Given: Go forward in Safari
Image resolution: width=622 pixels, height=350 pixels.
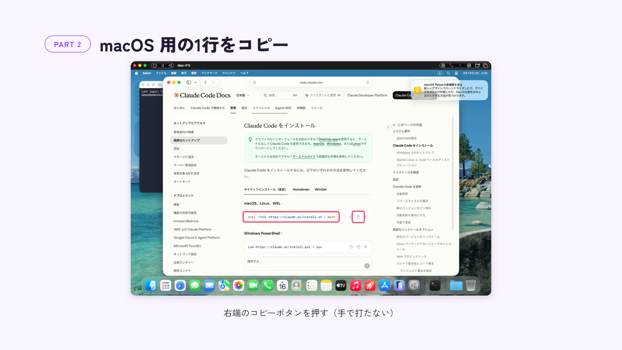Looking at the screenshot, I should pyautogui.click(x=213, y=83).
